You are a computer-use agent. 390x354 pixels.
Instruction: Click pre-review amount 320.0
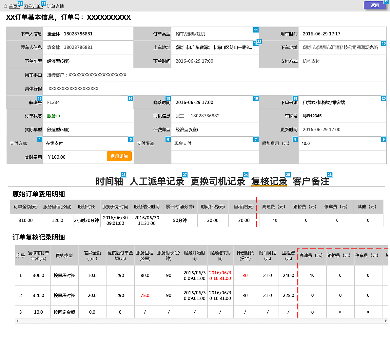point(39,296)
